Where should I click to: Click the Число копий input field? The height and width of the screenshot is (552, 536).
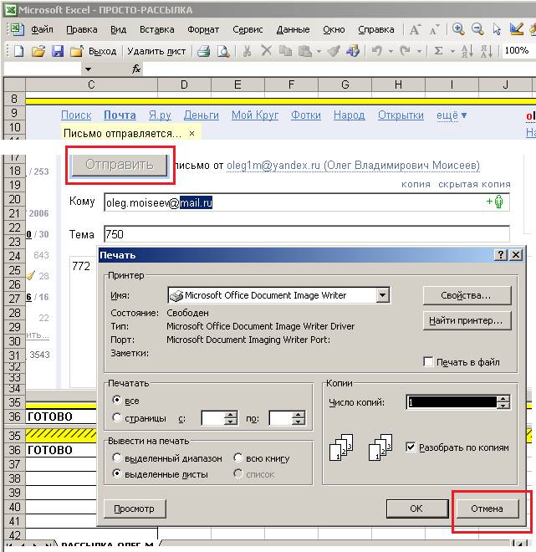coord(452,402)
